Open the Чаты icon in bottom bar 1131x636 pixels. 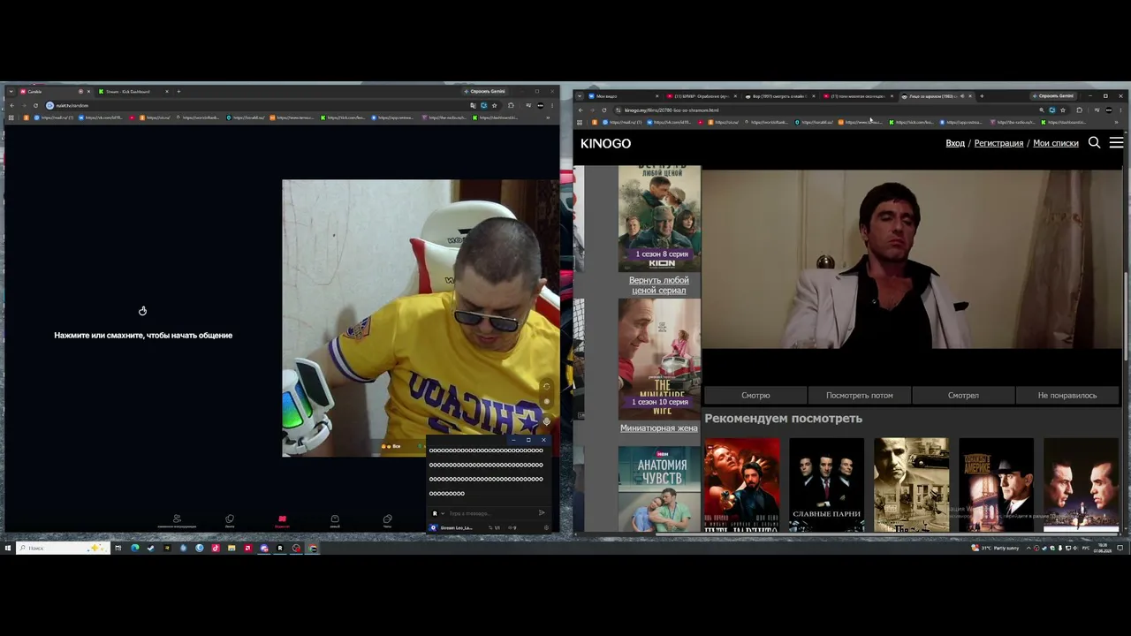(387, 521)
